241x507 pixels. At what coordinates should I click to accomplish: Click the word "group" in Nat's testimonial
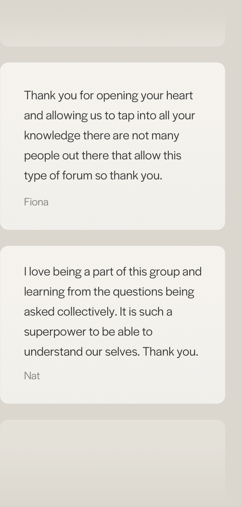[164, 272]
